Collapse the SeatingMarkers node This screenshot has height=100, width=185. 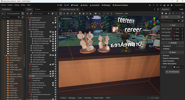[28, 78]
